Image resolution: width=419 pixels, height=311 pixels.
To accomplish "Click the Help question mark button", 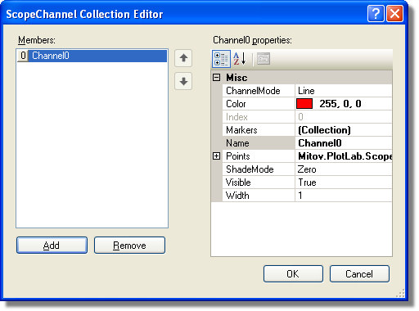I will (376, 13).
